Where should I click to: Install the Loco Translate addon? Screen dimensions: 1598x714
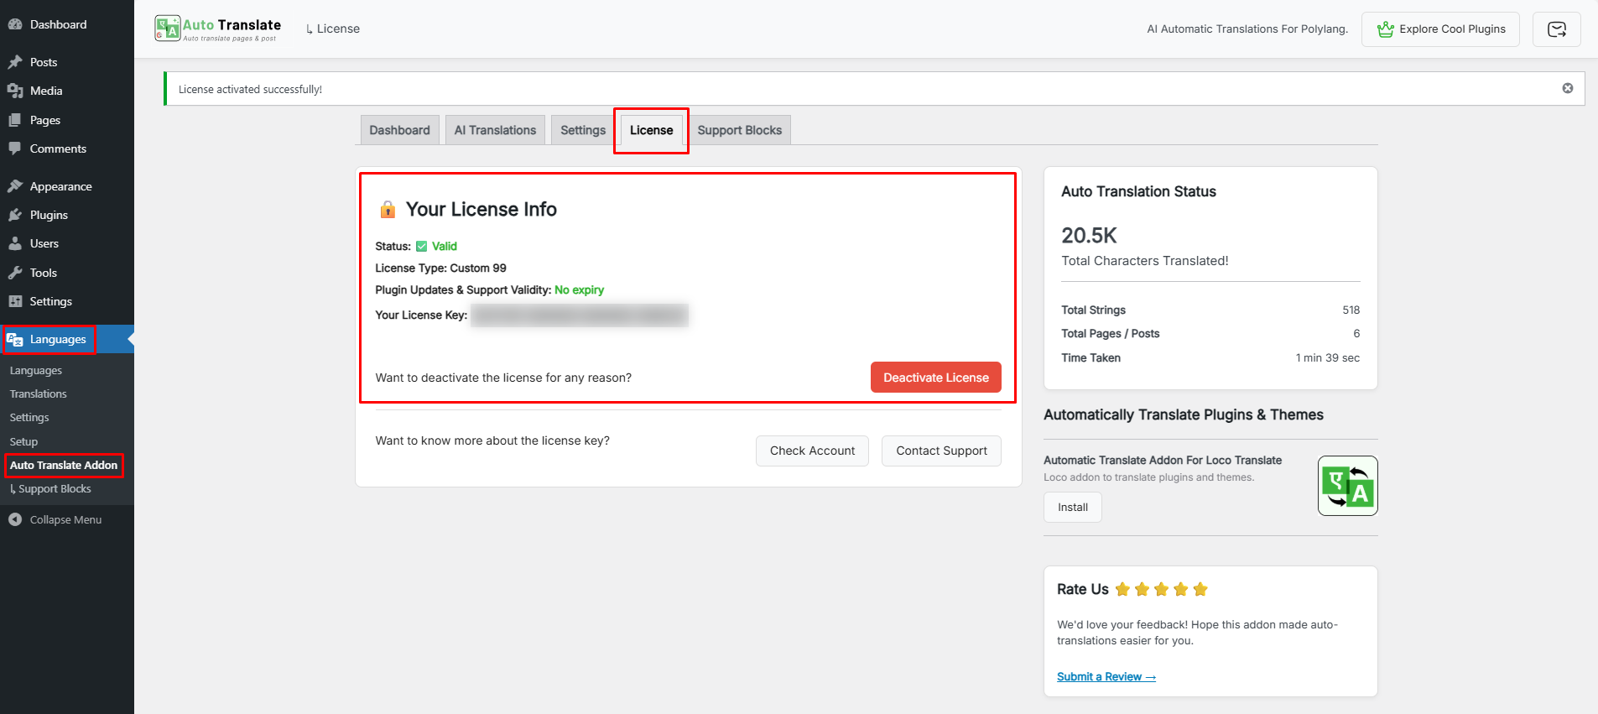click(x=1073, y=507)
